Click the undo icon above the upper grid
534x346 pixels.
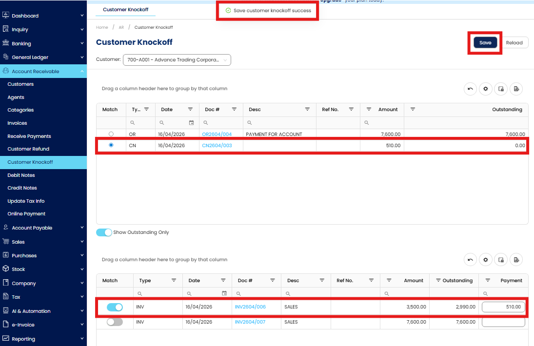click(x=470, y=89)
